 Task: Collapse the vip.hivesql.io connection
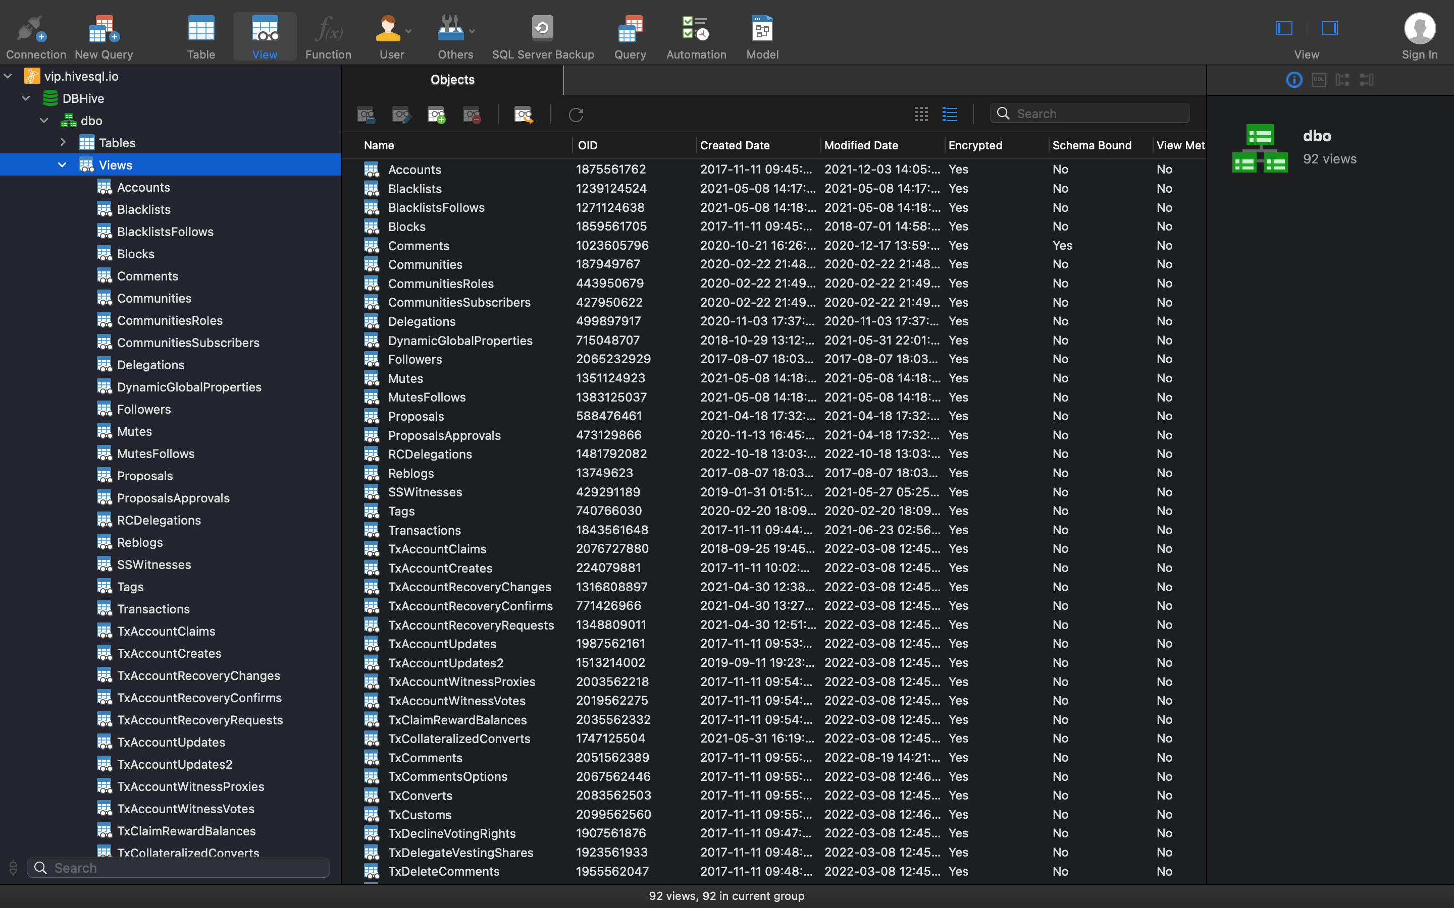(x=9, y=76)
